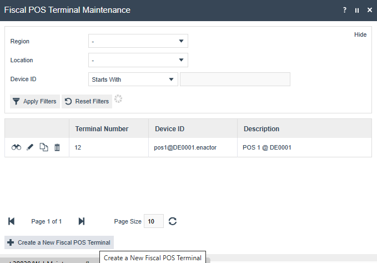Sort by Description column header

(x=262, y=129)
